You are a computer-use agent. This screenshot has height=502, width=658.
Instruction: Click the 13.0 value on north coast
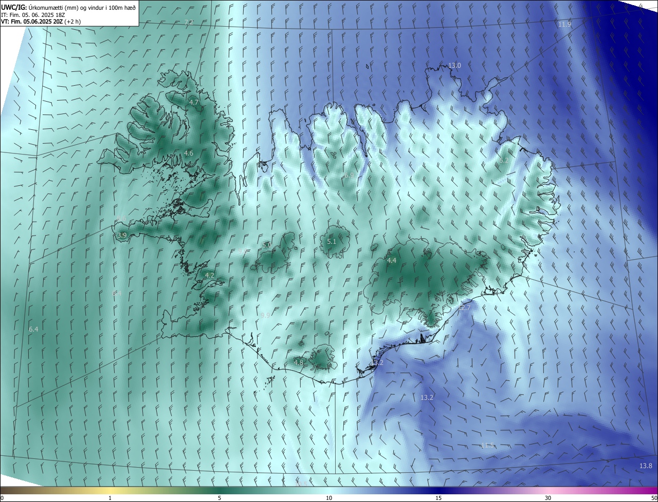pos(454,66)
